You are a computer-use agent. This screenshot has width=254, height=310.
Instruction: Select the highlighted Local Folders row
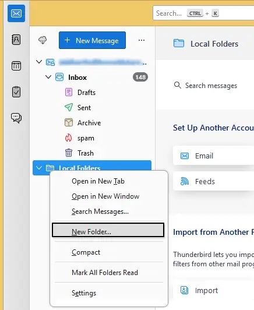click(92, 168)
